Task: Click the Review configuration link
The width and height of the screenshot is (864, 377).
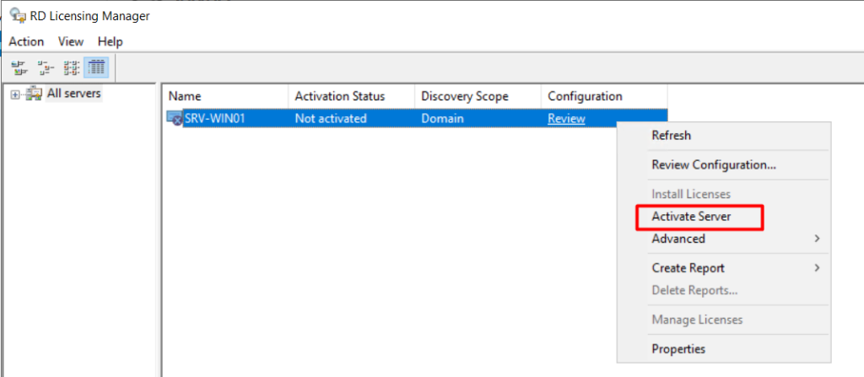Action: [x=566, y=119]
